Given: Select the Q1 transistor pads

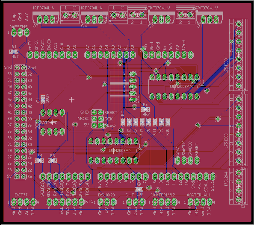Looking at the screenshot, I should (x=210, y=19).
